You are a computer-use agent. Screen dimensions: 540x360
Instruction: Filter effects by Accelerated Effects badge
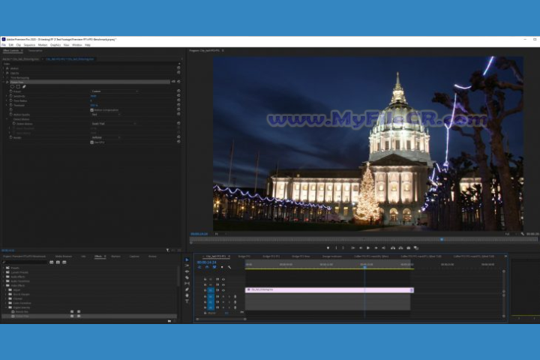51,262
